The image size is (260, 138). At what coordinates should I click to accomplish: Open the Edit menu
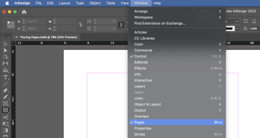pos(50,3)
